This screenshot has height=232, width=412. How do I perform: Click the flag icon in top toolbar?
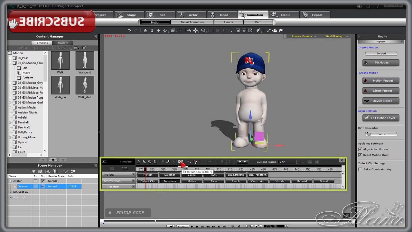281,31
